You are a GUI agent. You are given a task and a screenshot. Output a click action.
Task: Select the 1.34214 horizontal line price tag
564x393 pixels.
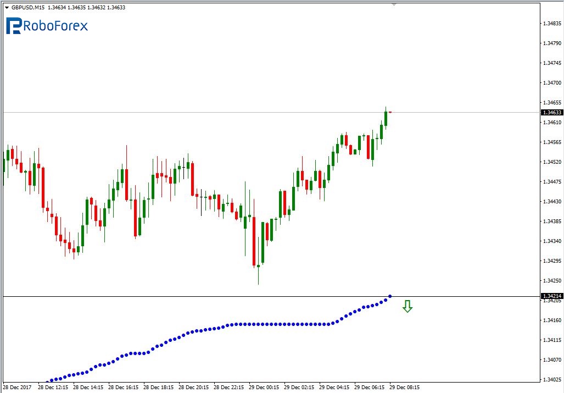(551, 296)
